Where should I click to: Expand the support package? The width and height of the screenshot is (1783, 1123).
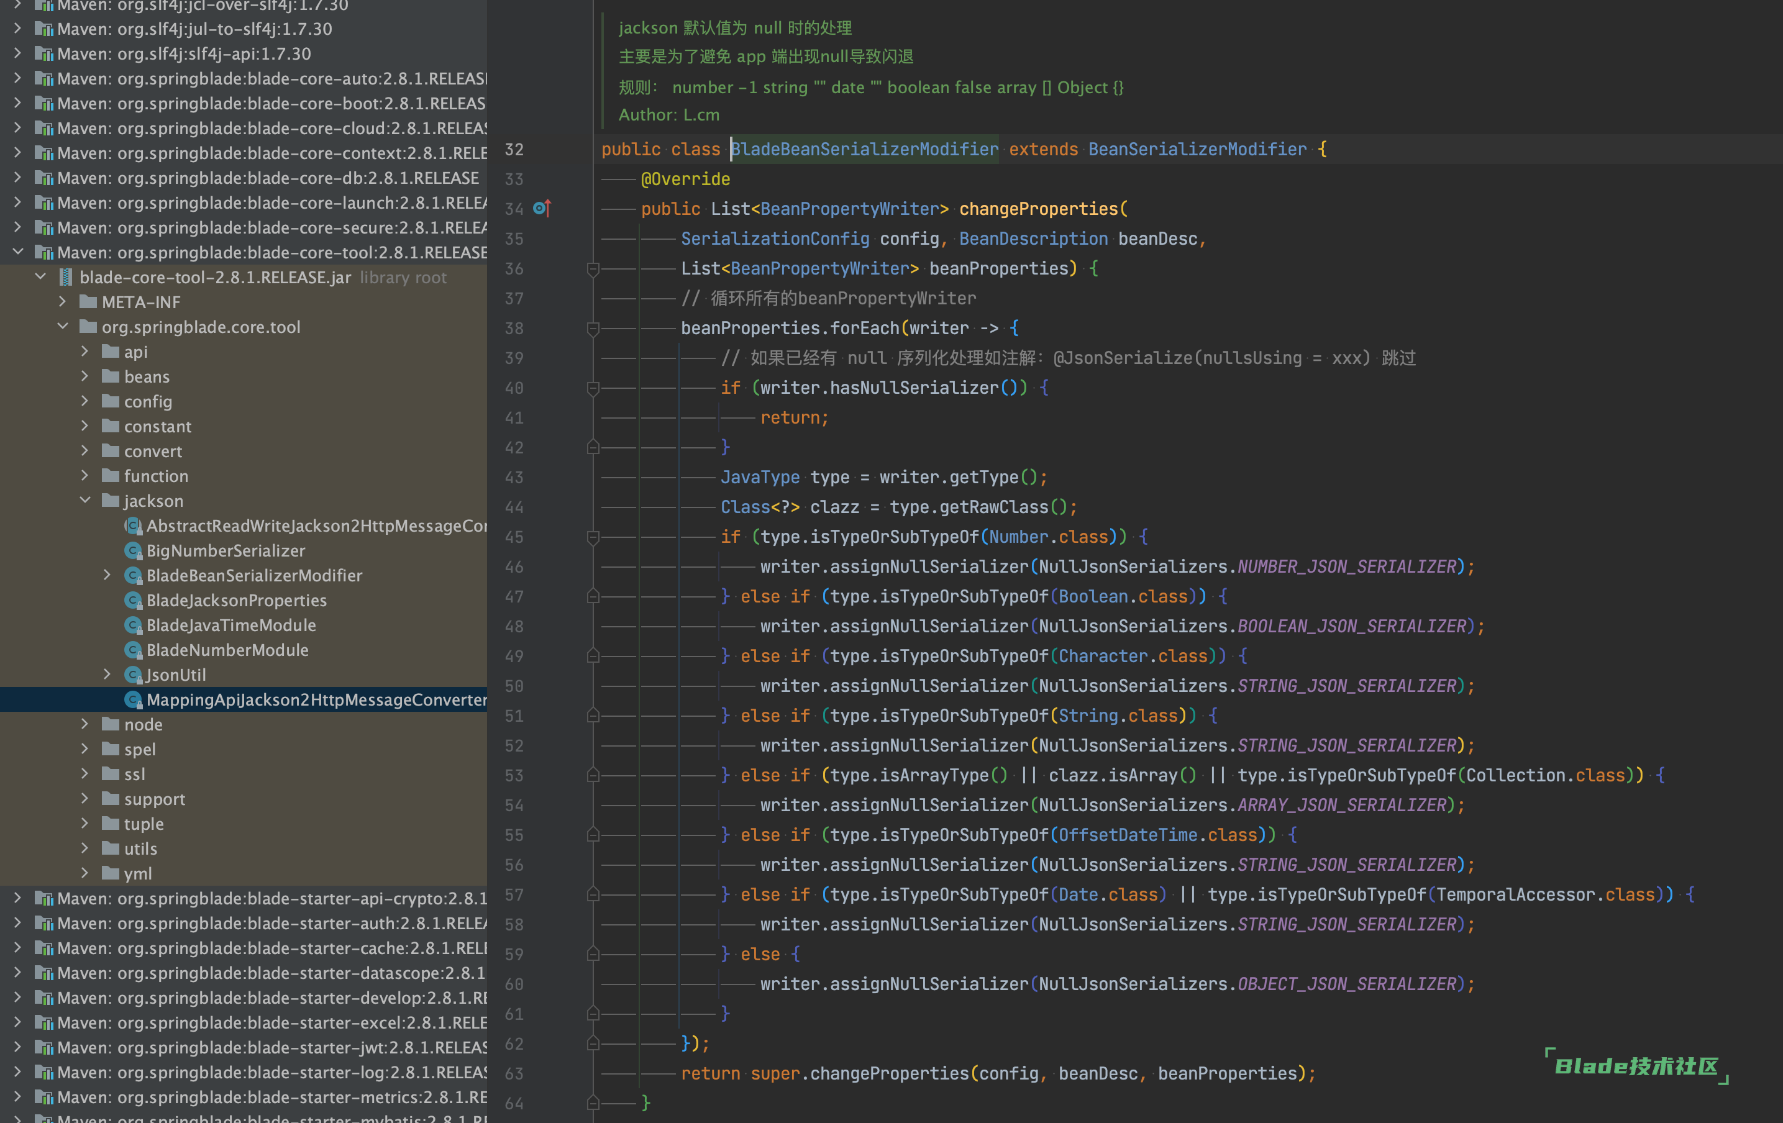(x=85, y=799)
